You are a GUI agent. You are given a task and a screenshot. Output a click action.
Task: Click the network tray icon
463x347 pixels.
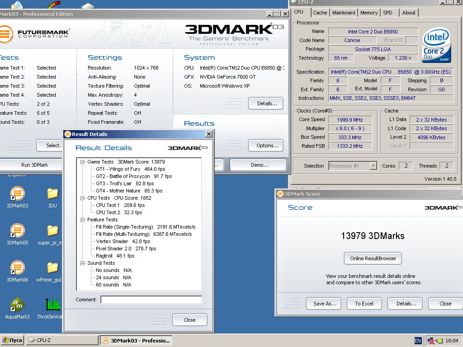point(431,341)
